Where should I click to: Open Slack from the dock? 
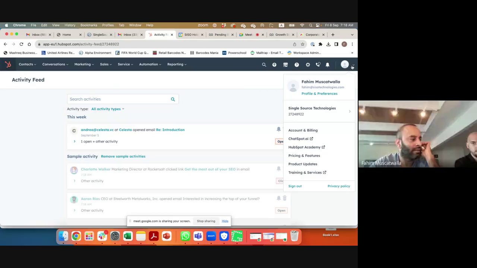pyautogui.click(x=102, y=236)
